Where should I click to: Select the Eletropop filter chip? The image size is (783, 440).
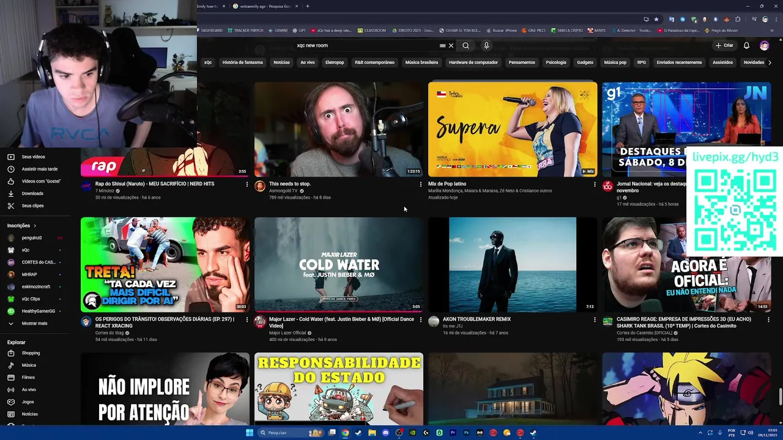coord(335,62)
